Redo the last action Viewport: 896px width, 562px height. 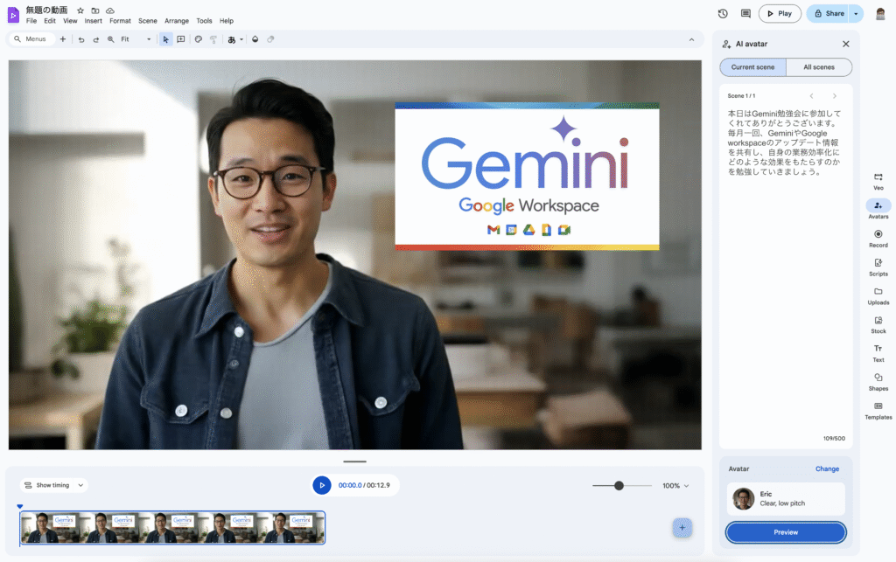[x=96, y=39]
